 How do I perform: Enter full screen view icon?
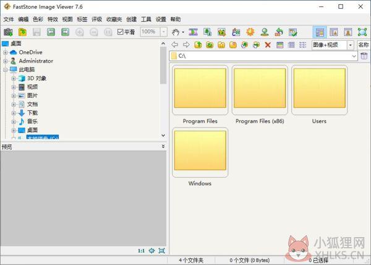click(362, 32)
